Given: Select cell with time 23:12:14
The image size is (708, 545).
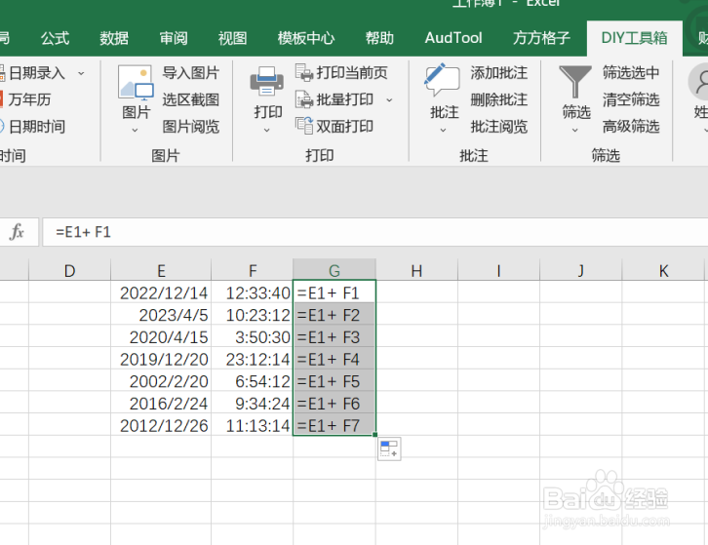Looking at the screenshot, I should [252, 359].
